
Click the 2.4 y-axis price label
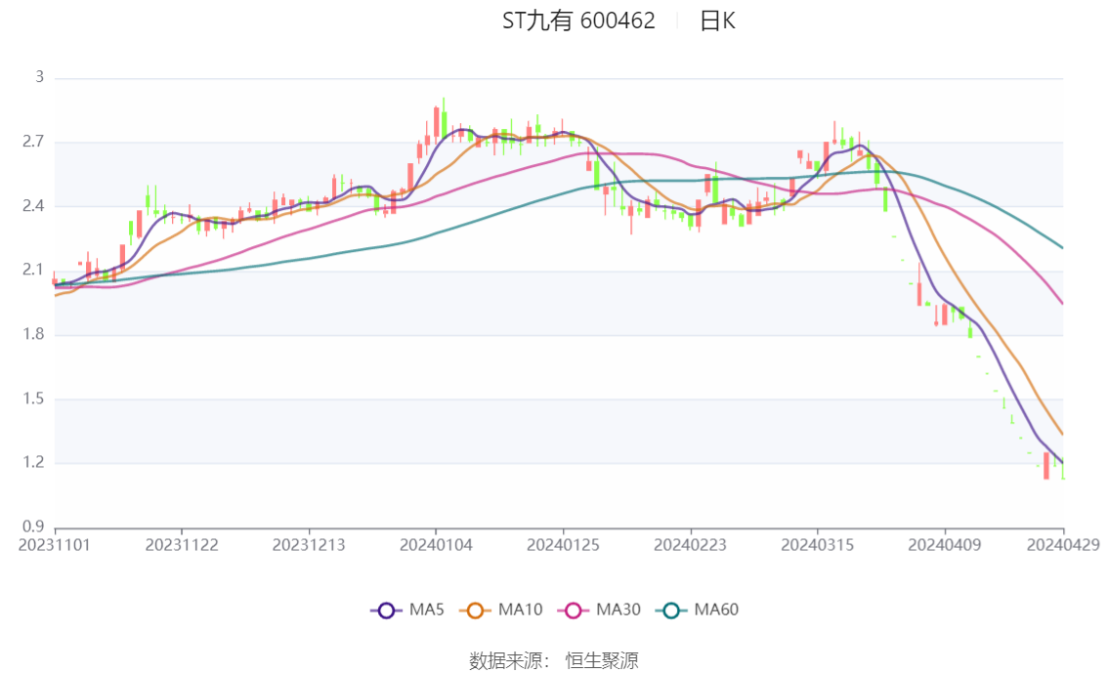pyautogui.click(x=33, y=205)
